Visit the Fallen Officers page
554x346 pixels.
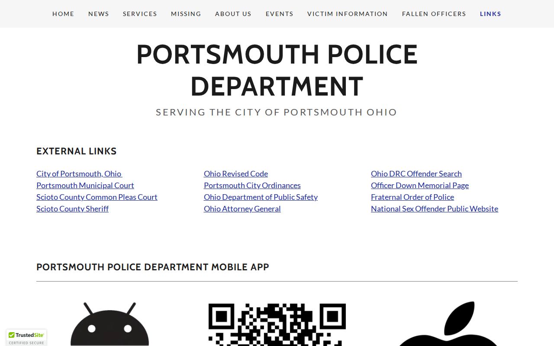434,14
